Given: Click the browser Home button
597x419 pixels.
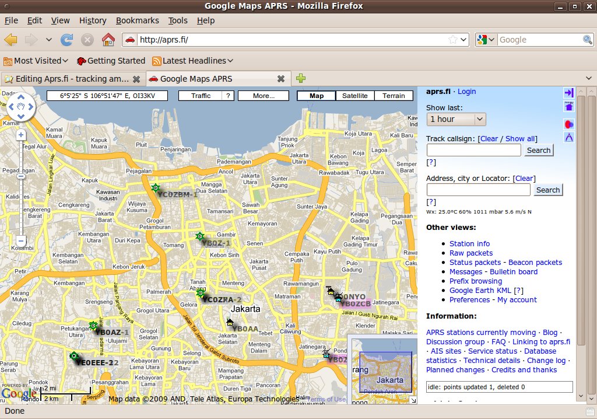Looking at the screenshot, I should pyautogui.click(x=108, y=40).
